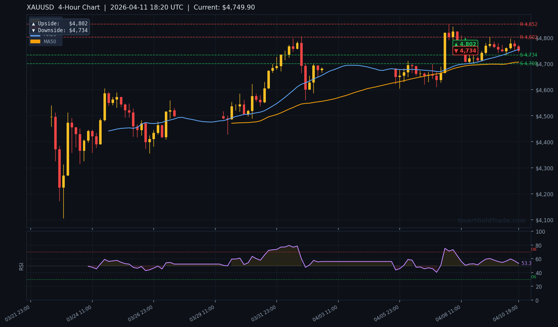The width and height of the screenshot is (558, 327).
Task: Click the downward triangle beside the Downside value
Action: pos(33,30)
